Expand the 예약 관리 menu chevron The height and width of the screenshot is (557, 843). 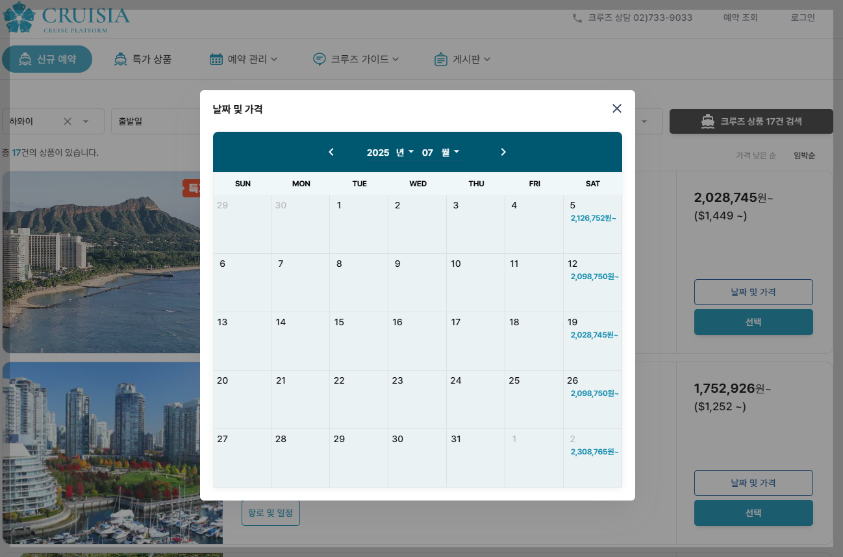coord(273,59)
